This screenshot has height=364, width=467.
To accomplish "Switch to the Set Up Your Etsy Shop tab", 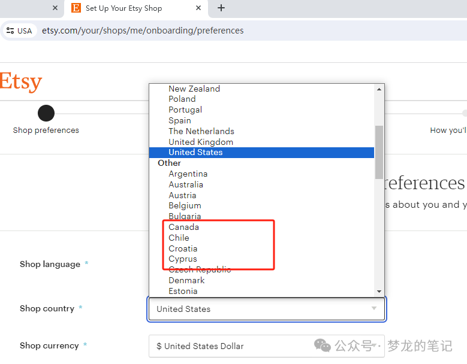I will pyautogui.click(x=123, y=8).
